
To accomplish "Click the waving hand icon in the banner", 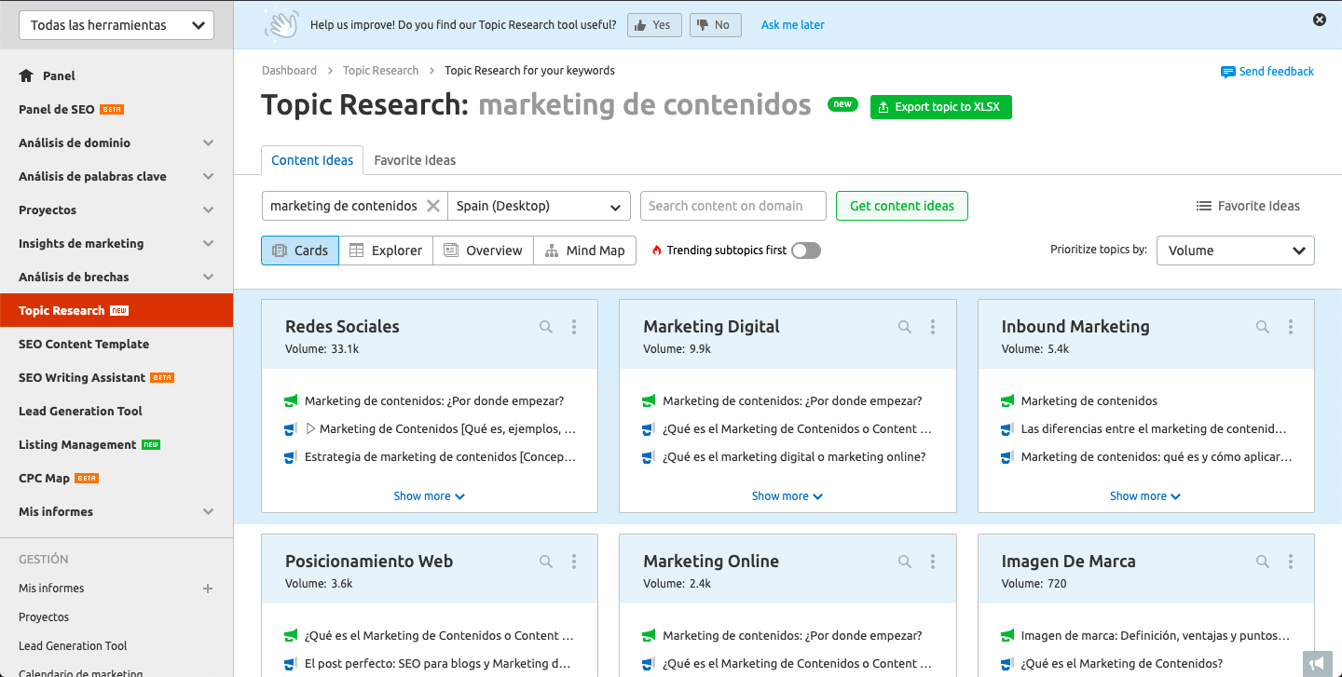I will [x=281, y=25].
